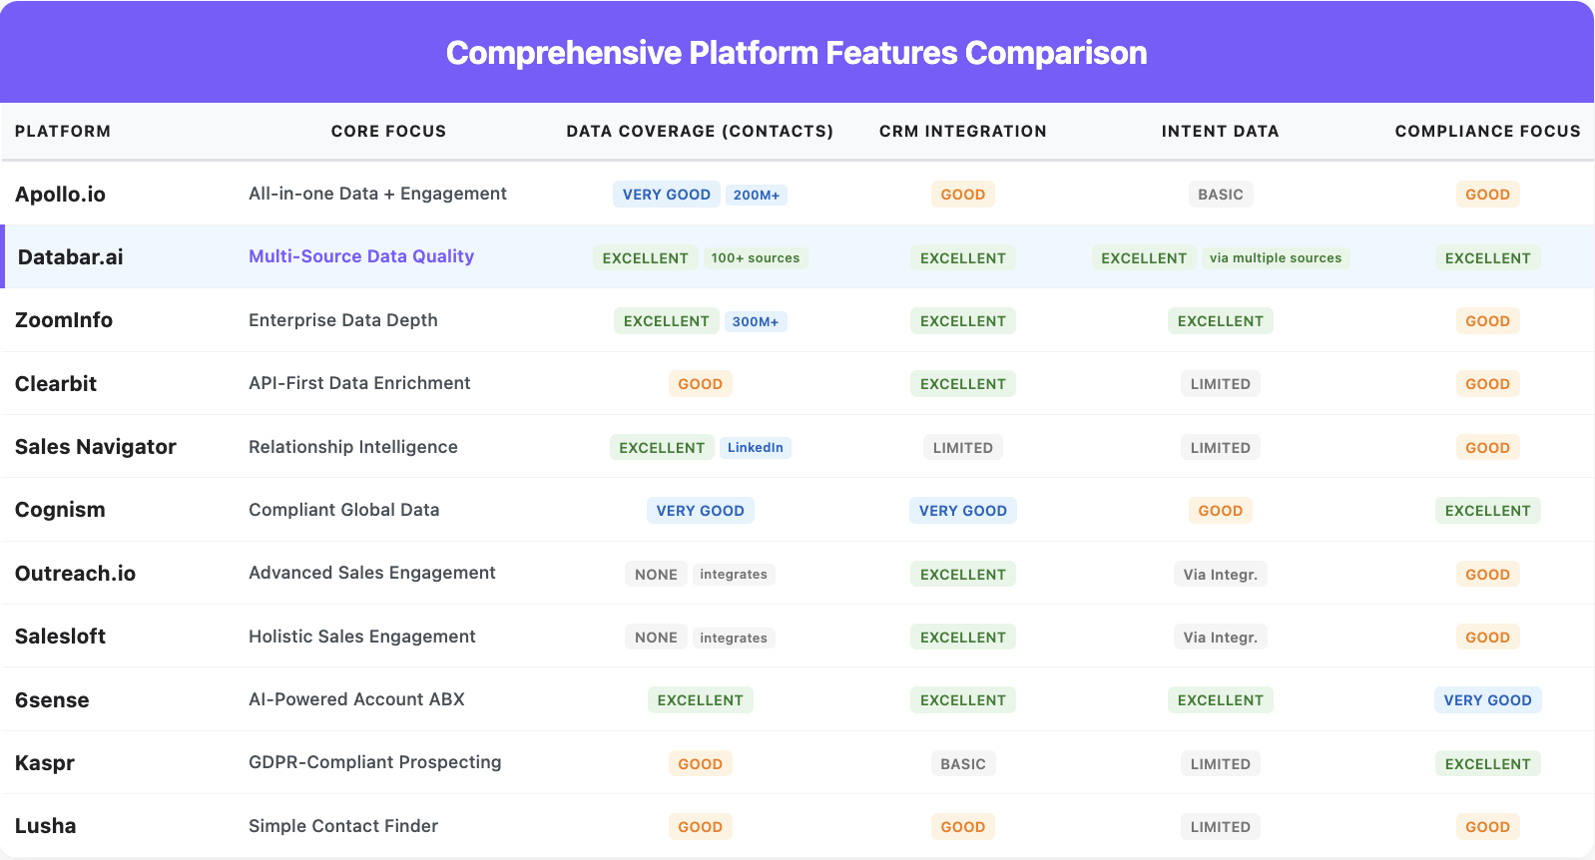Select the Cognism platform name

tap(60, 510)
